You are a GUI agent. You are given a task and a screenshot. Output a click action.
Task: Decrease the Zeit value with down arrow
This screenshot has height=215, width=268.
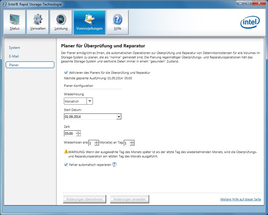coord(78,135)
